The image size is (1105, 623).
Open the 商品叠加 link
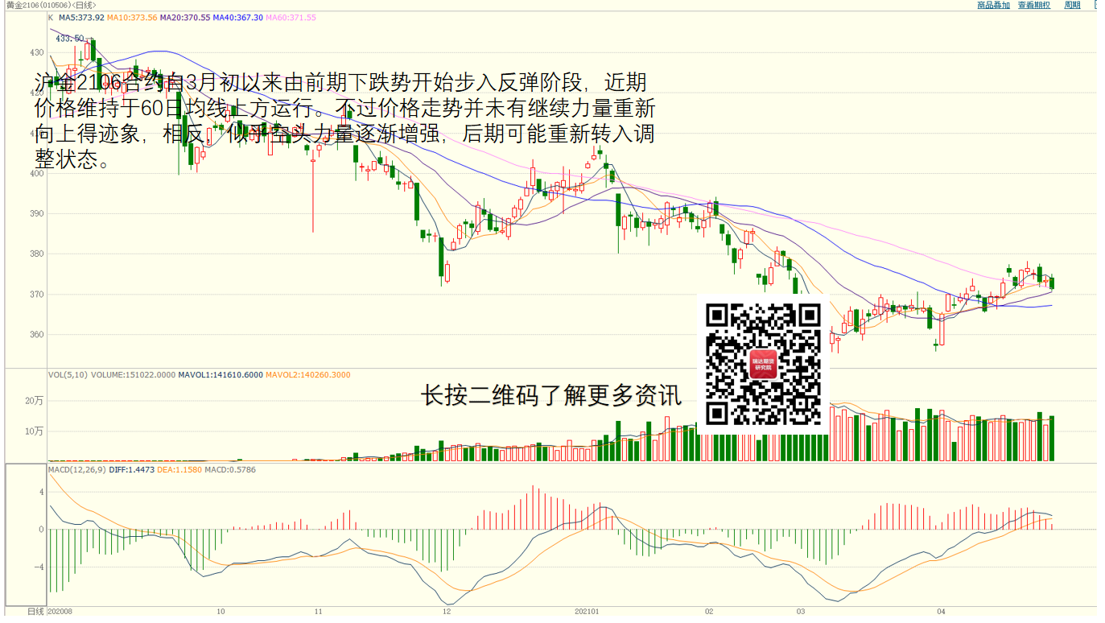(x=993, y=5)
